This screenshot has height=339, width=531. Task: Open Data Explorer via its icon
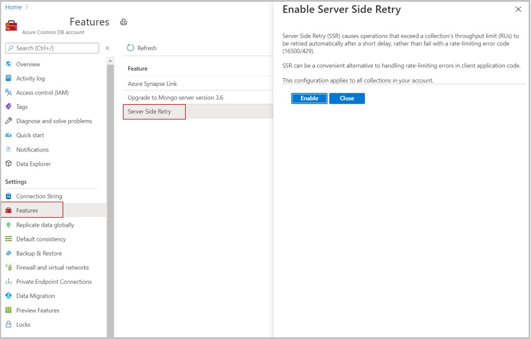[x=8, y=164]
